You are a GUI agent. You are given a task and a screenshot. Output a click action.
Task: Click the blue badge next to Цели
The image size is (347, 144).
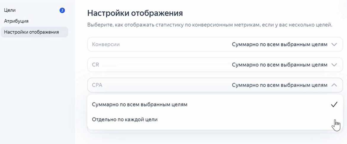(x=62, y=10)
